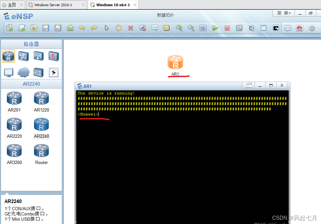Zoom in on the topology canvas
Image resolution: width=321 pixels, height=224 pixels.
coord(179,28)
